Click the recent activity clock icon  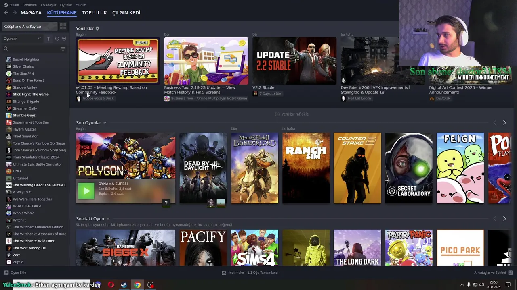pyautogui.click(x=57, y=39)
